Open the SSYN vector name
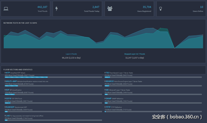This screenshot has width=207, height=123. [8, 98]
